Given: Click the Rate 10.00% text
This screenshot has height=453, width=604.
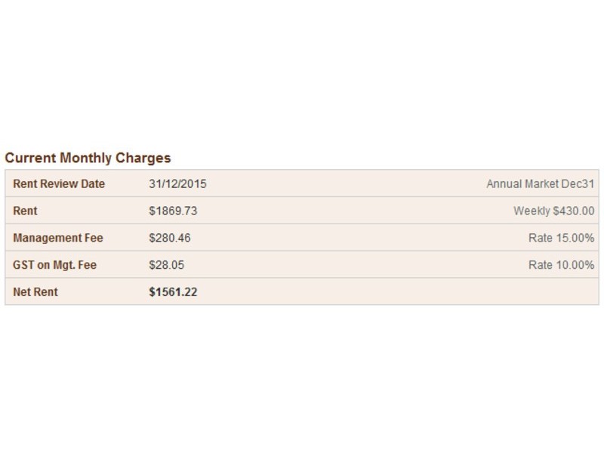Looking at the screenshot, I should click(561, 265).
